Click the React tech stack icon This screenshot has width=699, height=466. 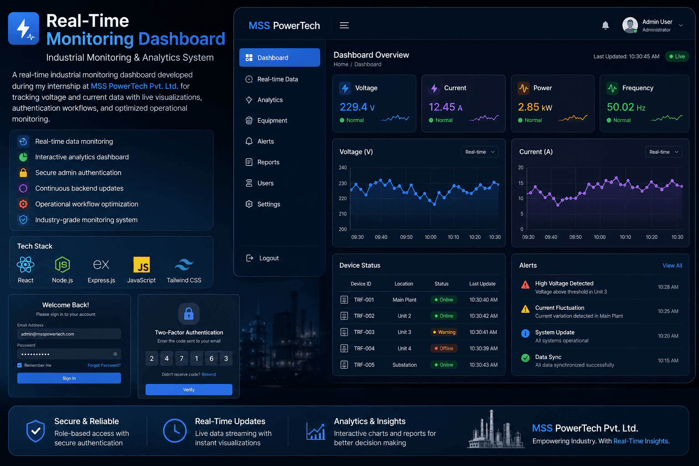[25, 264]
